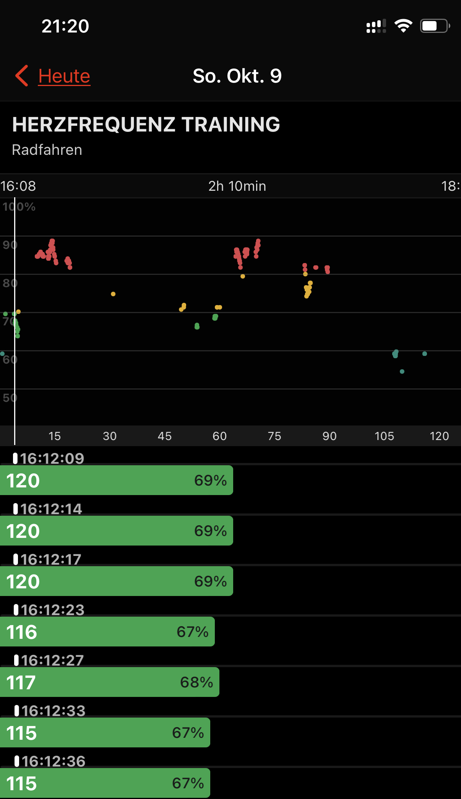Screen dimensions: 461x799
Task: Tap the 16:12:23 timestamp label
Action: (x=53, y=610)
